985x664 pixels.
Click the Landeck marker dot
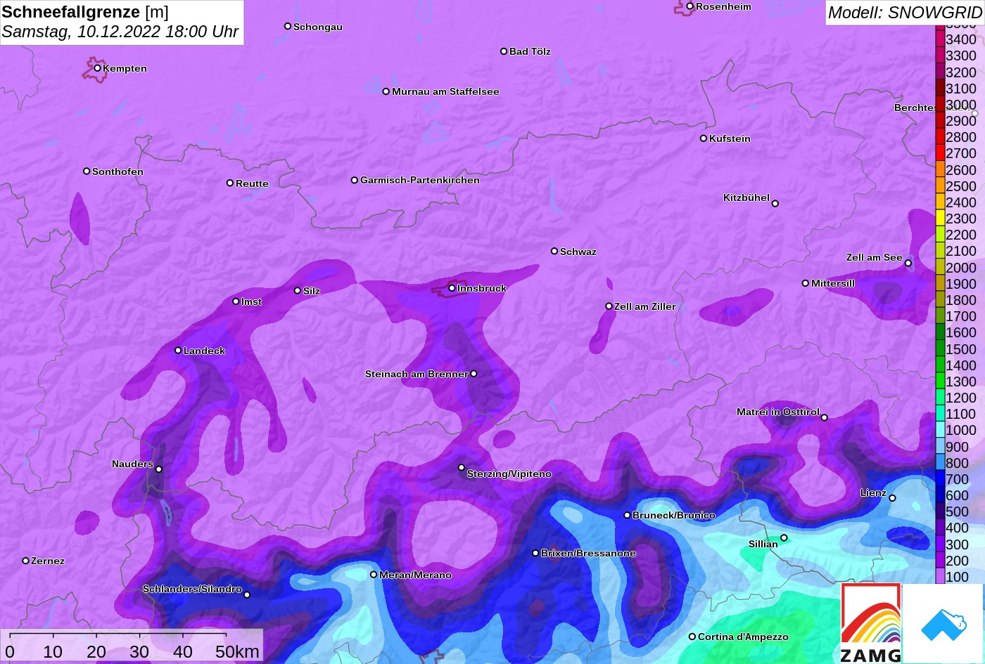tap(178, 350)
